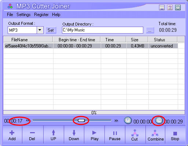Click the 0% conversion progress bar
188x146 pixels.
coord(94,112)
